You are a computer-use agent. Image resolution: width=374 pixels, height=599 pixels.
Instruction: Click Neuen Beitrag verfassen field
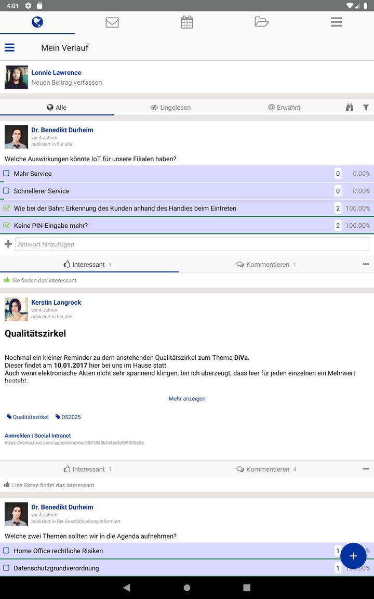pos(66,82)
